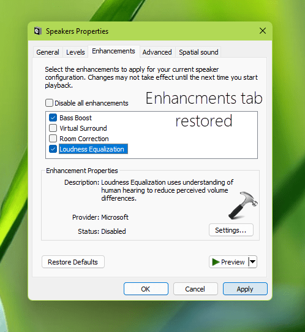Viewport: 305px width, 332px height.
Task: Uncheck the Bass Boost checkbox
Action: [x=53, y=117]
